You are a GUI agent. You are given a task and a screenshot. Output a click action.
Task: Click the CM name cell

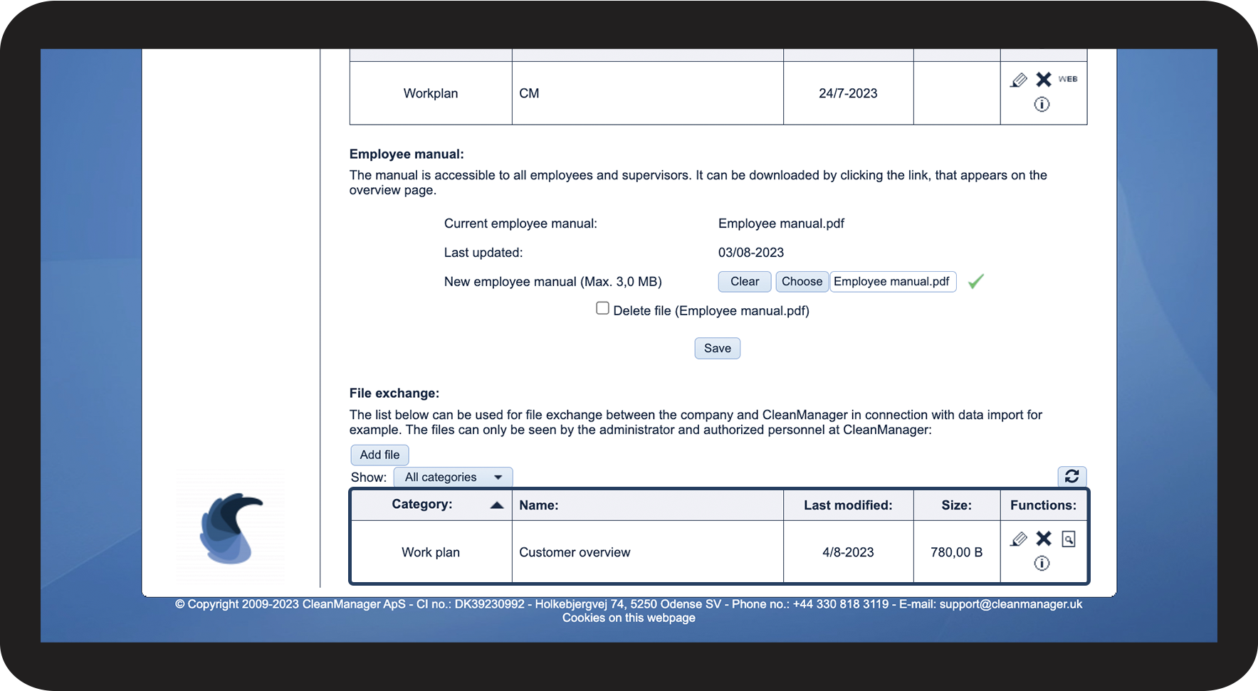(648, 93)
